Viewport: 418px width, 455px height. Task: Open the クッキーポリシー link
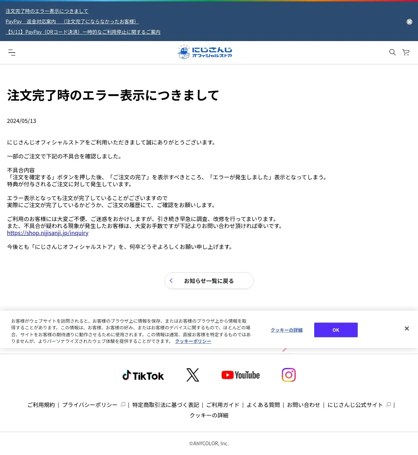click(193, 341)
